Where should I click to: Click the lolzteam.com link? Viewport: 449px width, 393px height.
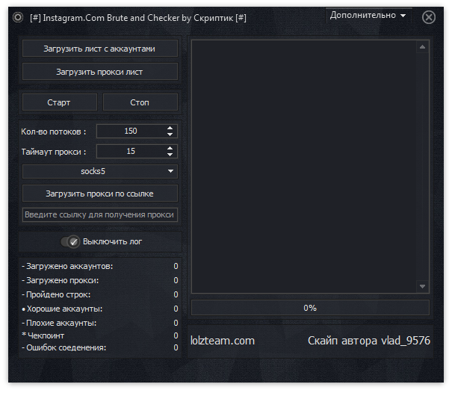pyautogui.click(x=223, y=341)
